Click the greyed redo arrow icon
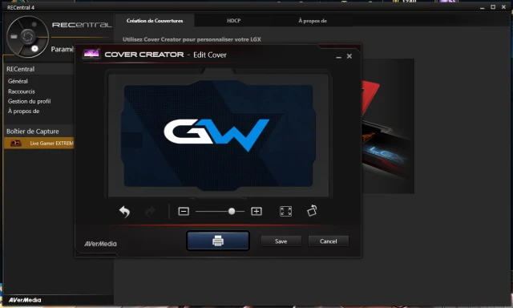This screenshot has height=308, width=513. pyautogui.click(x=150, y=212)
